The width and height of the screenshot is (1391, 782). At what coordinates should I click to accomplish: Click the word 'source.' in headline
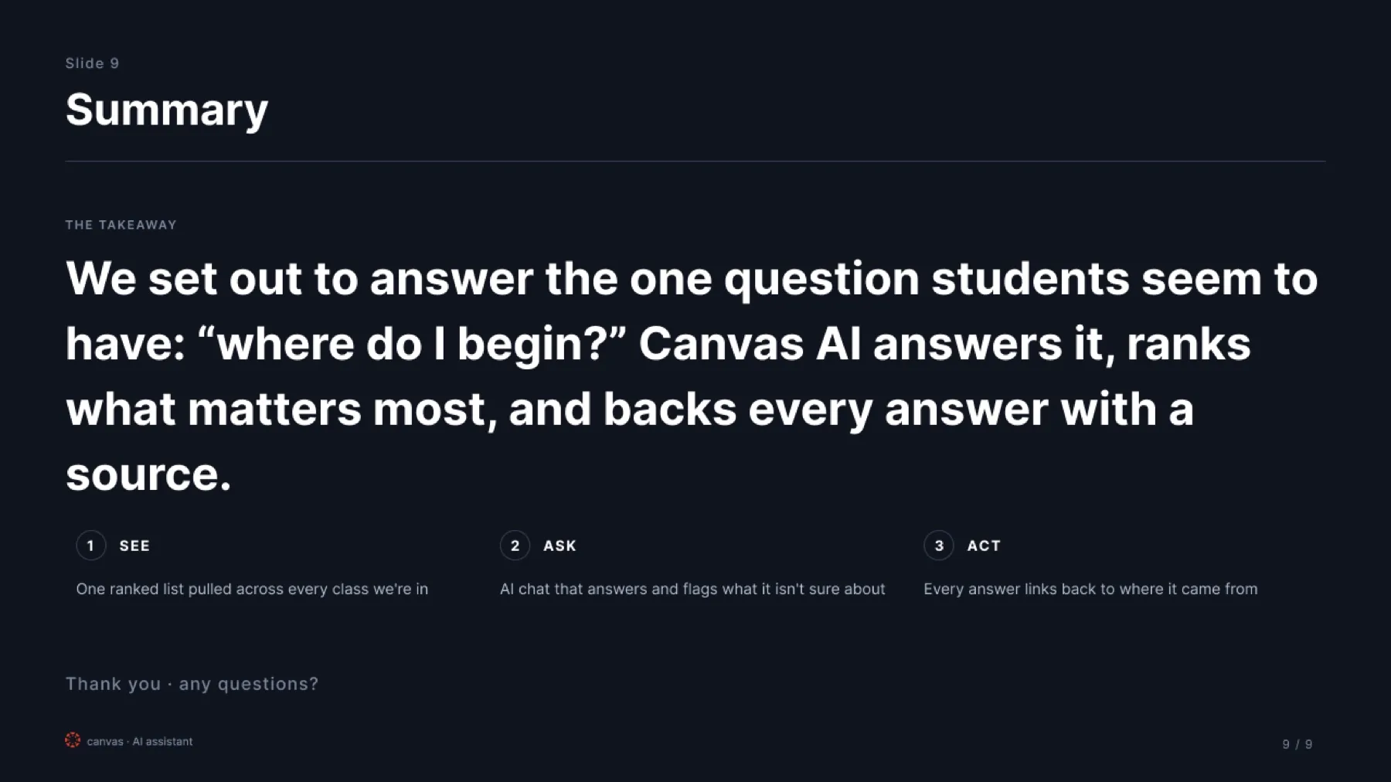click(148, 474)
